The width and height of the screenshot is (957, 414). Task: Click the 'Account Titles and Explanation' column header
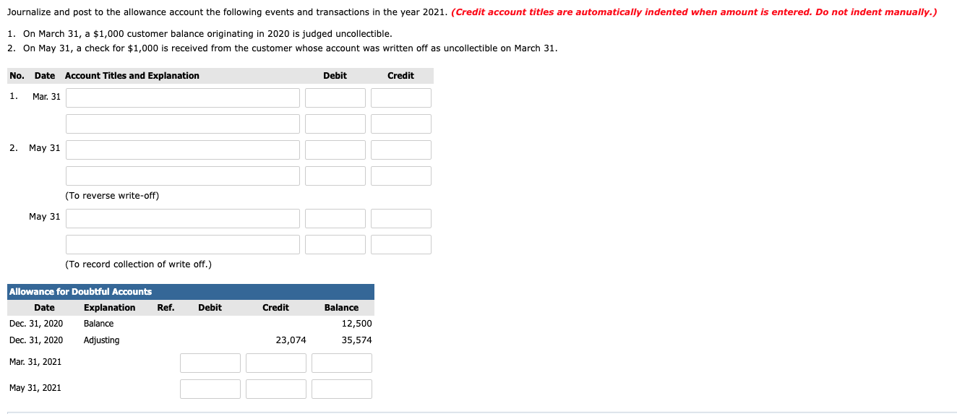coord(132,76)
